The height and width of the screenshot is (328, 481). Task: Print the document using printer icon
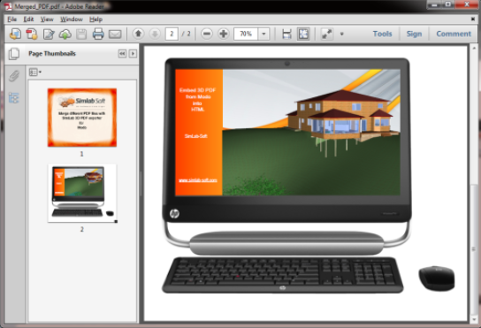(98, 34)
